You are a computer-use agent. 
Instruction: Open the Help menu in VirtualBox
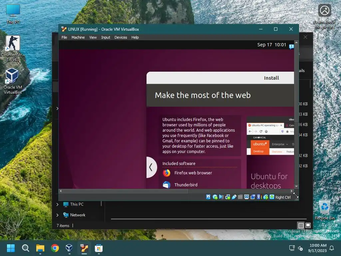(135, 37)
